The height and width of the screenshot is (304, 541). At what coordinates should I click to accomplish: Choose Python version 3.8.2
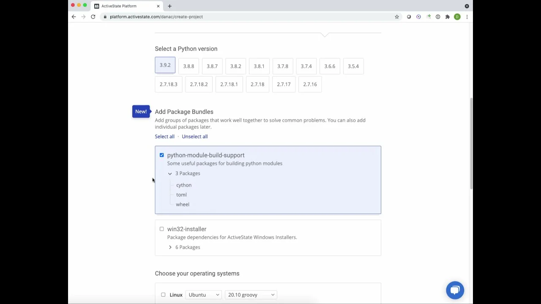pyautogui.click(x=236, y=66)
